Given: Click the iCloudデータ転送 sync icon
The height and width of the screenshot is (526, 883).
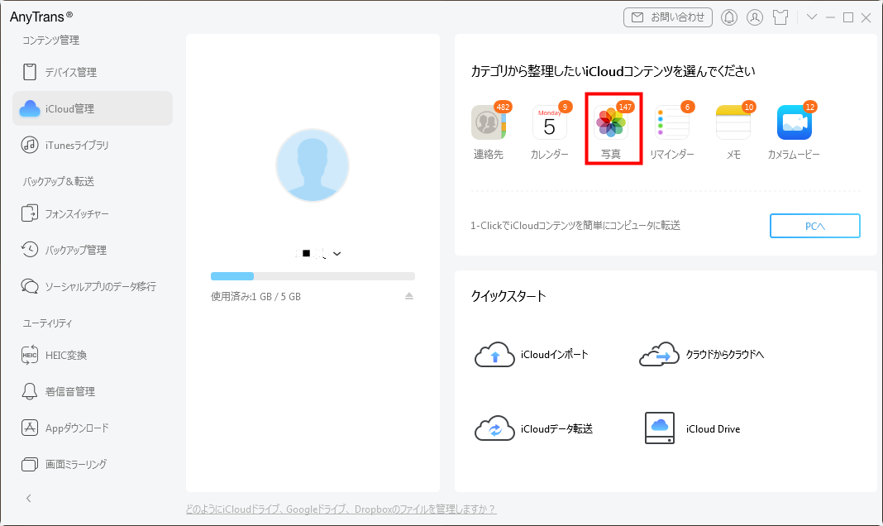Looking at the screenshot, I should (x=494, y=428).
